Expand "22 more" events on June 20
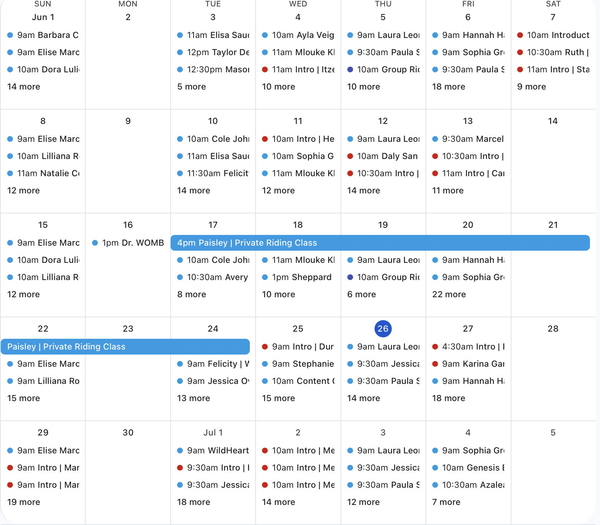600x525 pixels. click(x=449, y=294)
